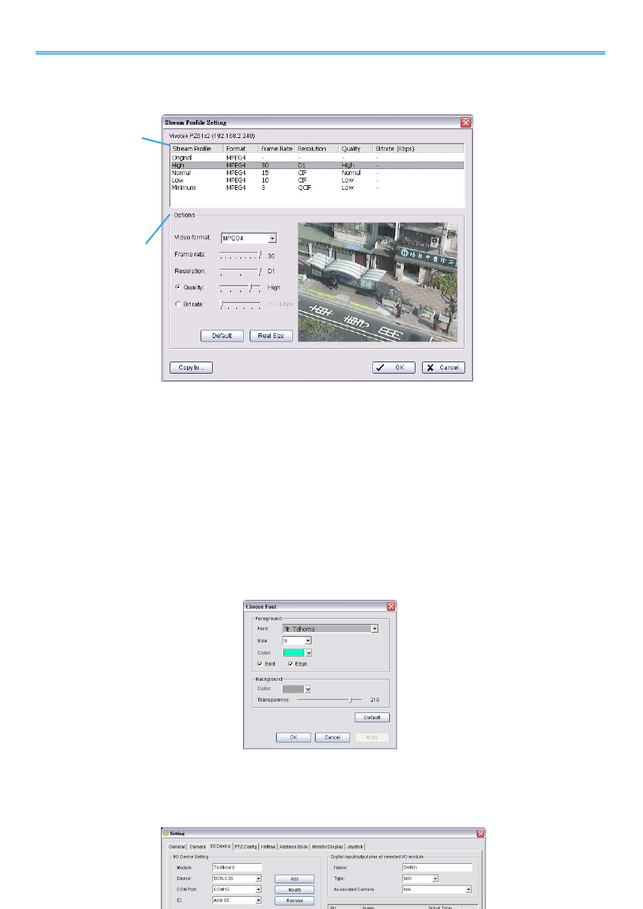Image resolution: width=643 pixels, height=909 pixels.
Task: Open the Device SCB-C28 dropdown in Setting
Action: point(258,879)
